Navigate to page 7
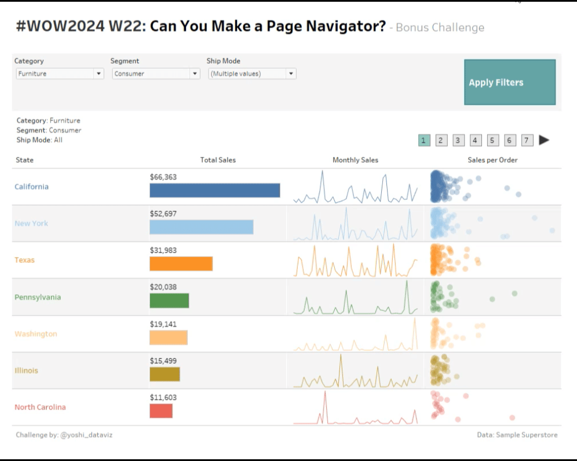Image resolution: width=577 pixels, height=461 pixels. point(527,140)
